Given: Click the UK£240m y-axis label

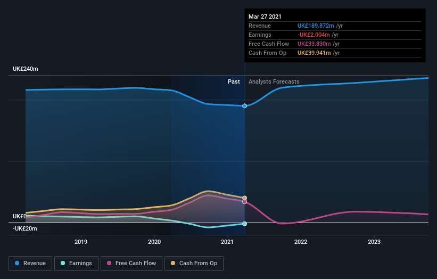Looking at the screenshot, I should tap(26, 69).
